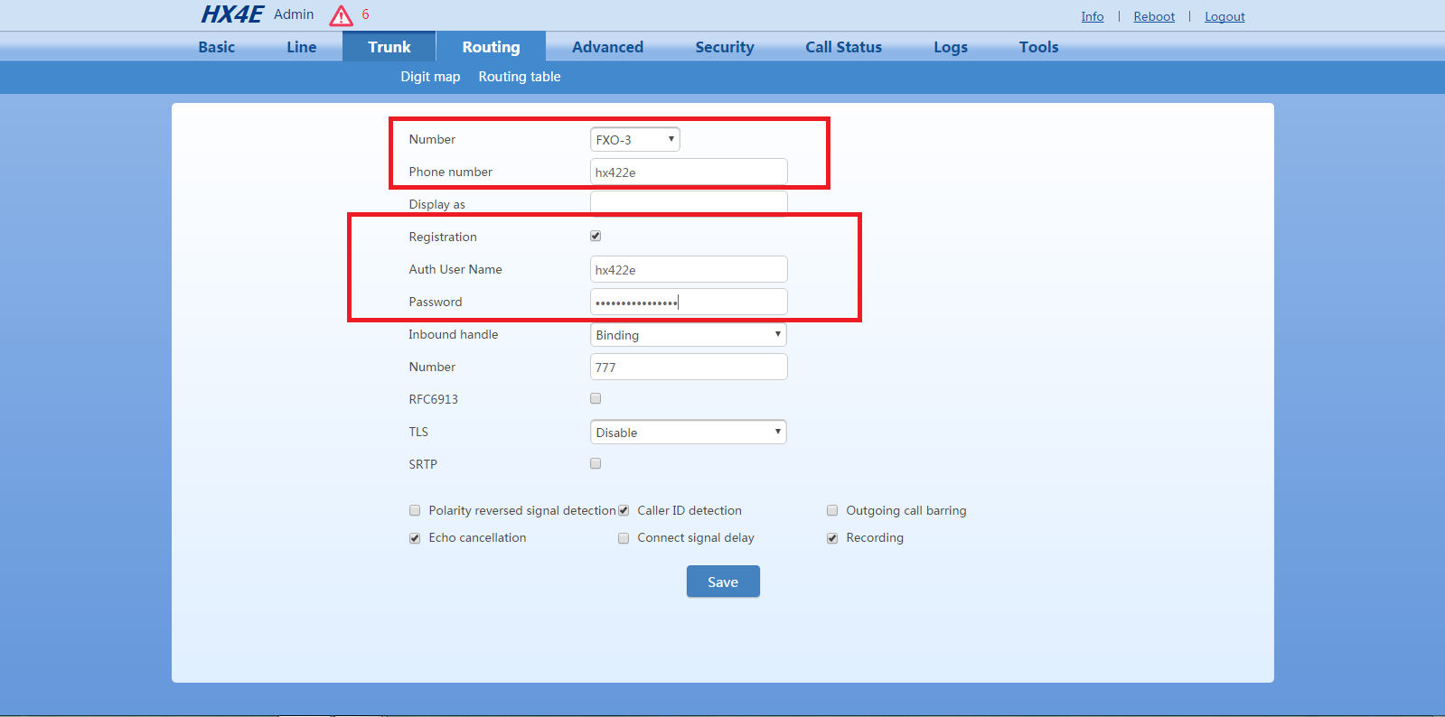Image resolution: width=1445 pixels, height=717 pixels.
Task: Turn off the Recording checkbox
Action: [x=832, y=538]
